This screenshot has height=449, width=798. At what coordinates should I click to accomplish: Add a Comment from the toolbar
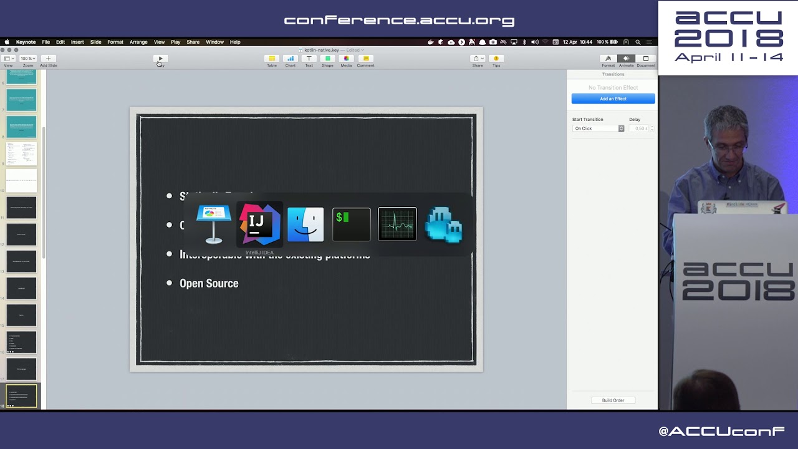[365, 59]
